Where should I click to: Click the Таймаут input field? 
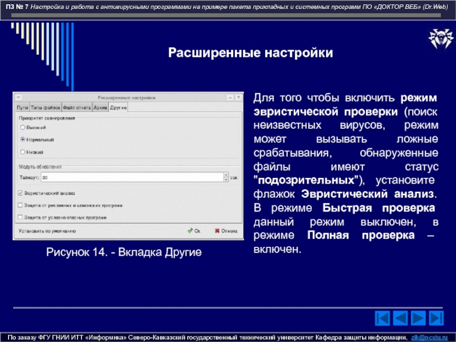click(x=125, y=178)
